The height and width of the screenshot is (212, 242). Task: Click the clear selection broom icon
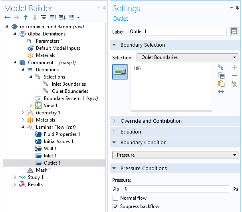click(x=234, y=84)
